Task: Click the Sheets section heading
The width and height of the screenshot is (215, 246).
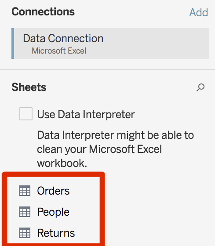Action: click(x=29, y=87)
